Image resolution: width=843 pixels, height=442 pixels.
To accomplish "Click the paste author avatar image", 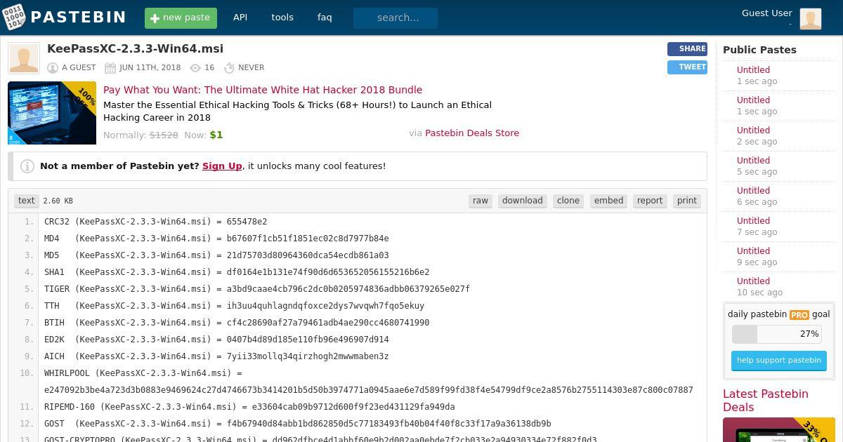I will 24,58.
